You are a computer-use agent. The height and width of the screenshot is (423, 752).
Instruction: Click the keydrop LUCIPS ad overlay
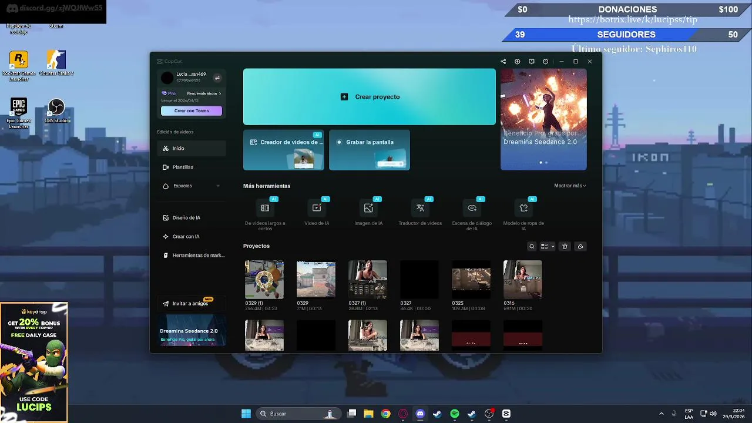[x=33, y=362]
